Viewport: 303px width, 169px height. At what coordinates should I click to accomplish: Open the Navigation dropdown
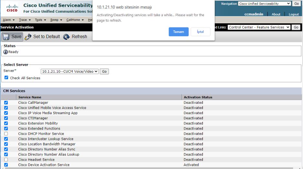[x=264, y=4]
